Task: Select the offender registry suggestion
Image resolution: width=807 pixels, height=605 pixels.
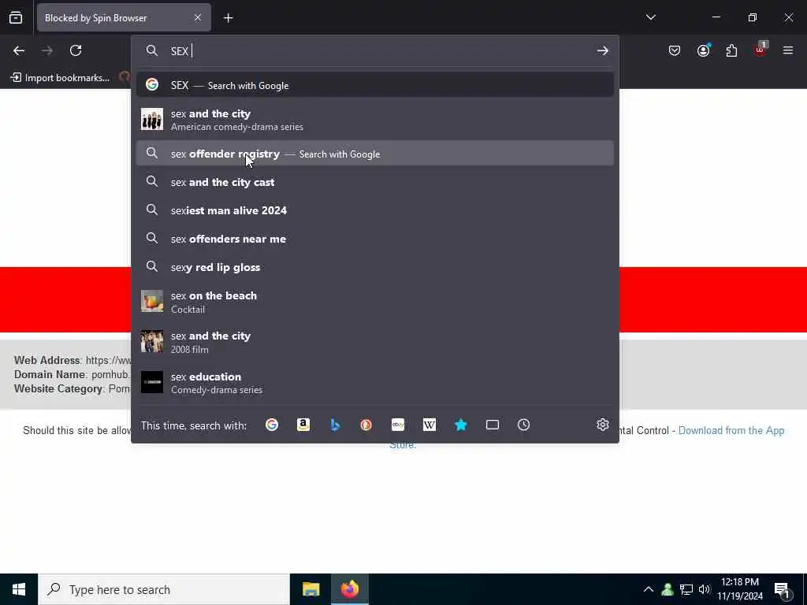Action: [374, 154]
